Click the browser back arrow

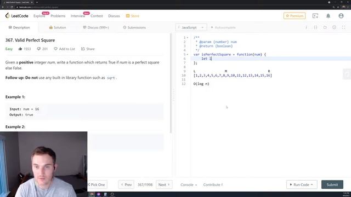click(x=3, y=7)
